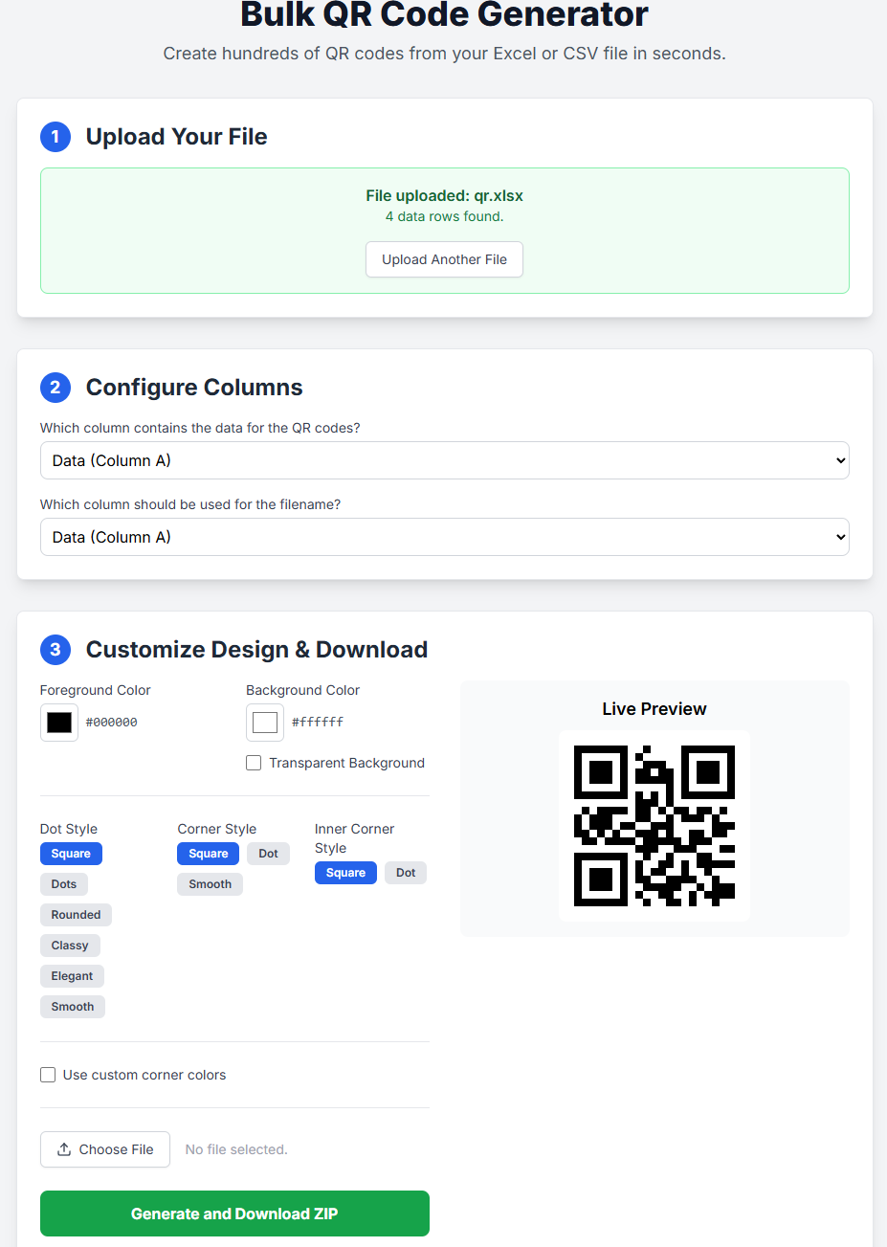Click the live preview QR code
Screen dimensions: 887x1247
pyautogui.click(x=654, y=826)
